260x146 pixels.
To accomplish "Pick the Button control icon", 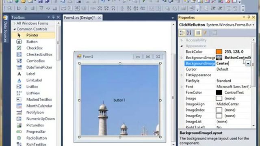I will [x=19, y=42].
